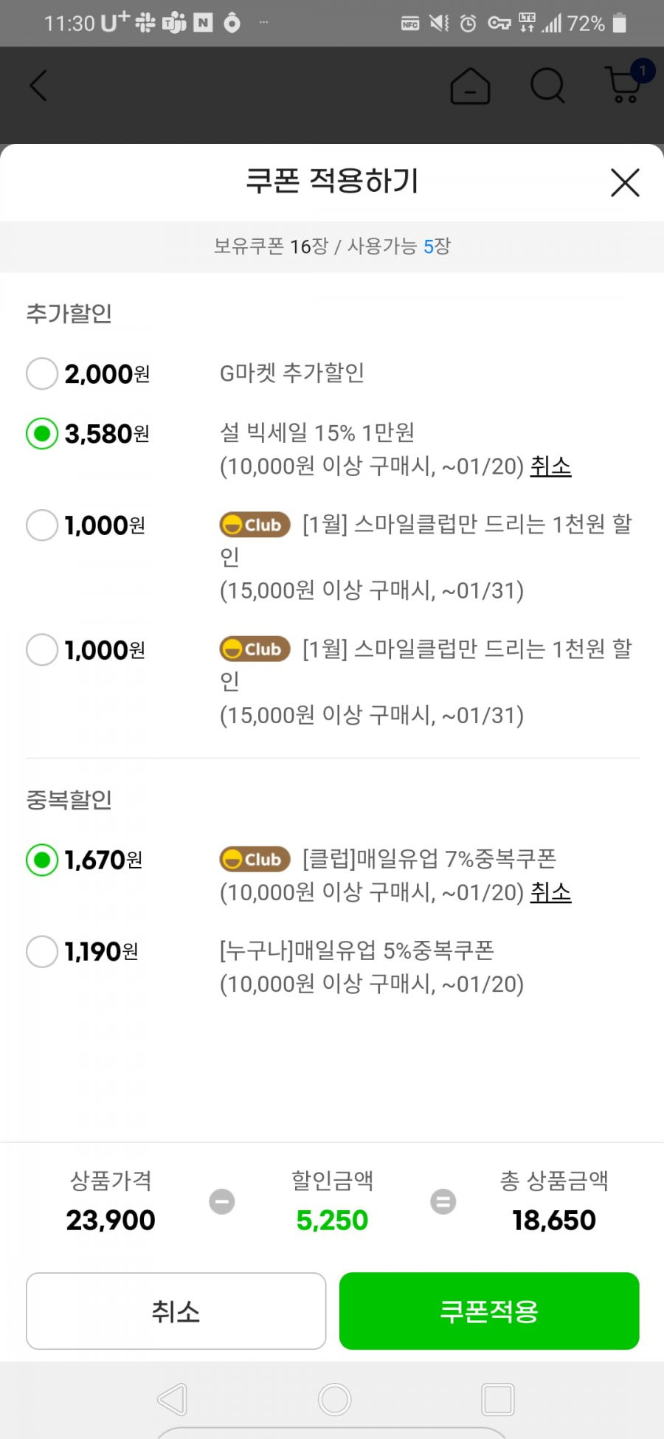This screenshot has width=664, height=1439.
Task: Click 취소 link beside 7%중복쿠폰
Action: pyautogui.click(x=551, y=892)
